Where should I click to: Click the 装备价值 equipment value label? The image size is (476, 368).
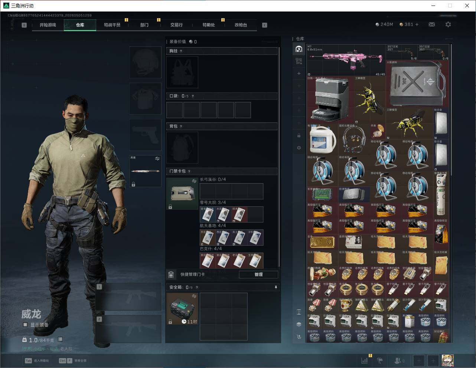pos(177,42)
